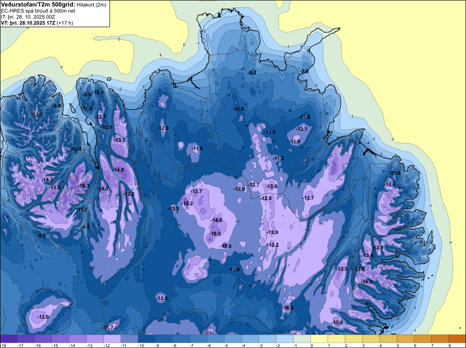
Task: Click the -10.0 temperature label
Action: 98,92
